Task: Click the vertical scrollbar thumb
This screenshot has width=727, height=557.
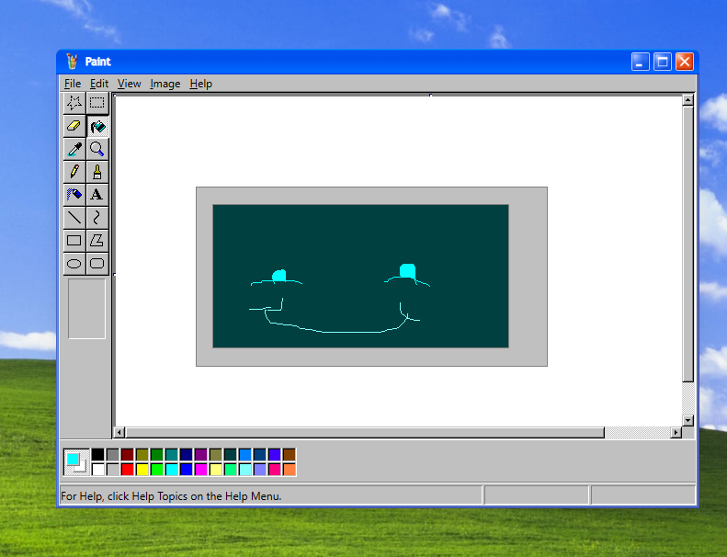Action: (688, 244)
